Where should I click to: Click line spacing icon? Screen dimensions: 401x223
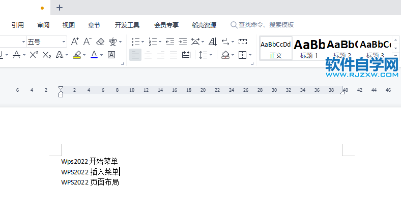[203, 55]
